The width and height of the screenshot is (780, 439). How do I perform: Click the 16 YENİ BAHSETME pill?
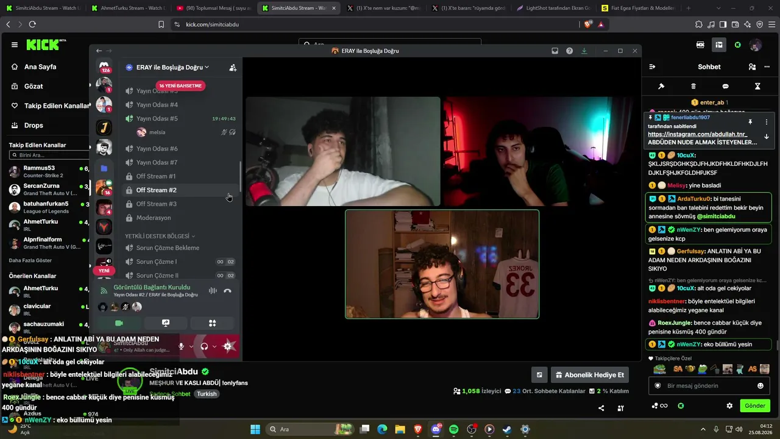(180, 86)
